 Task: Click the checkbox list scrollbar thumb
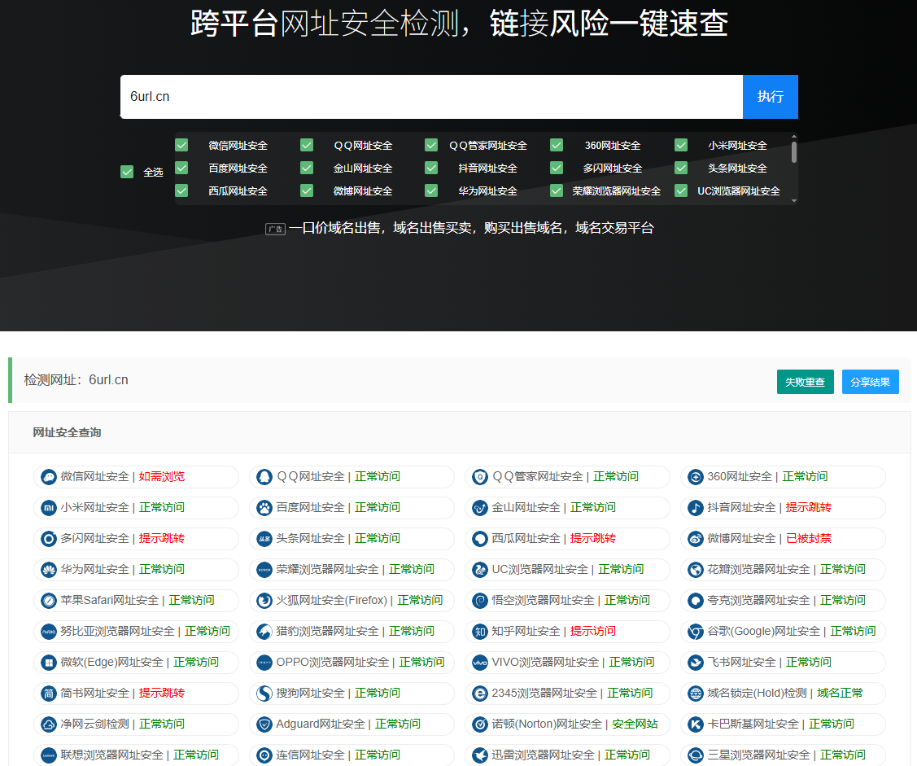click(794, 152)
